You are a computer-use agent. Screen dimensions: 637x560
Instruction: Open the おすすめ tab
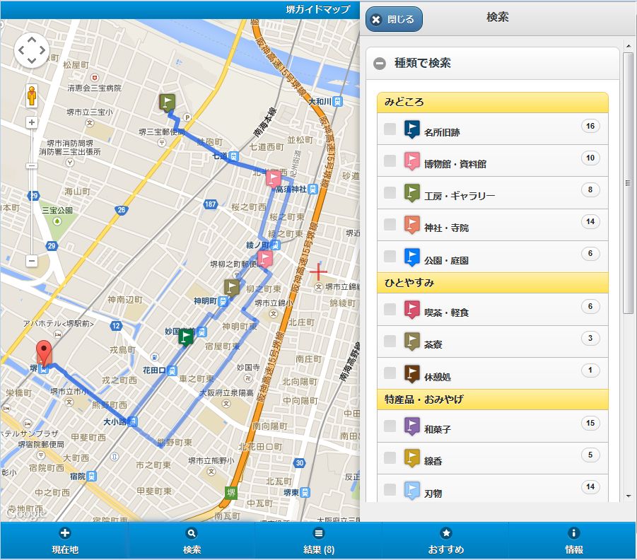coord(446,541)
